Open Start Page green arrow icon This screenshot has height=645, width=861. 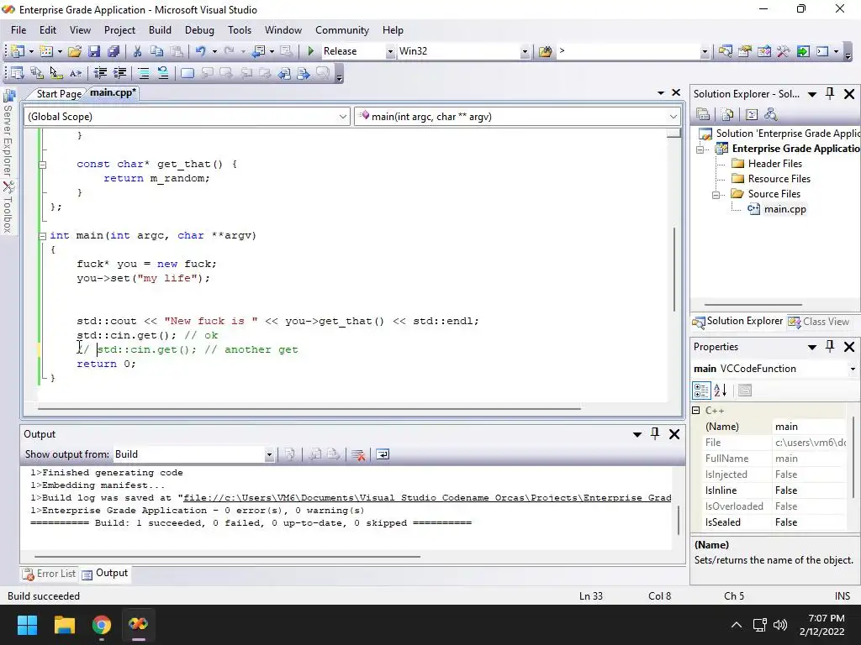[x=803, y=51]
